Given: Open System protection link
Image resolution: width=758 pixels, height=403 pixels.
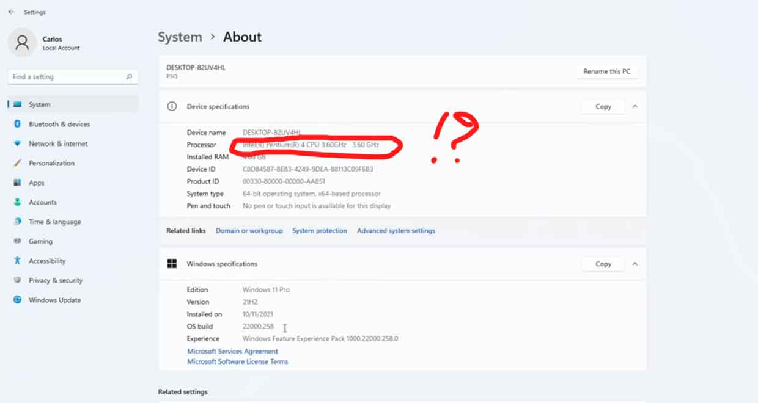Looking at the screenshot, I should 320,231.
